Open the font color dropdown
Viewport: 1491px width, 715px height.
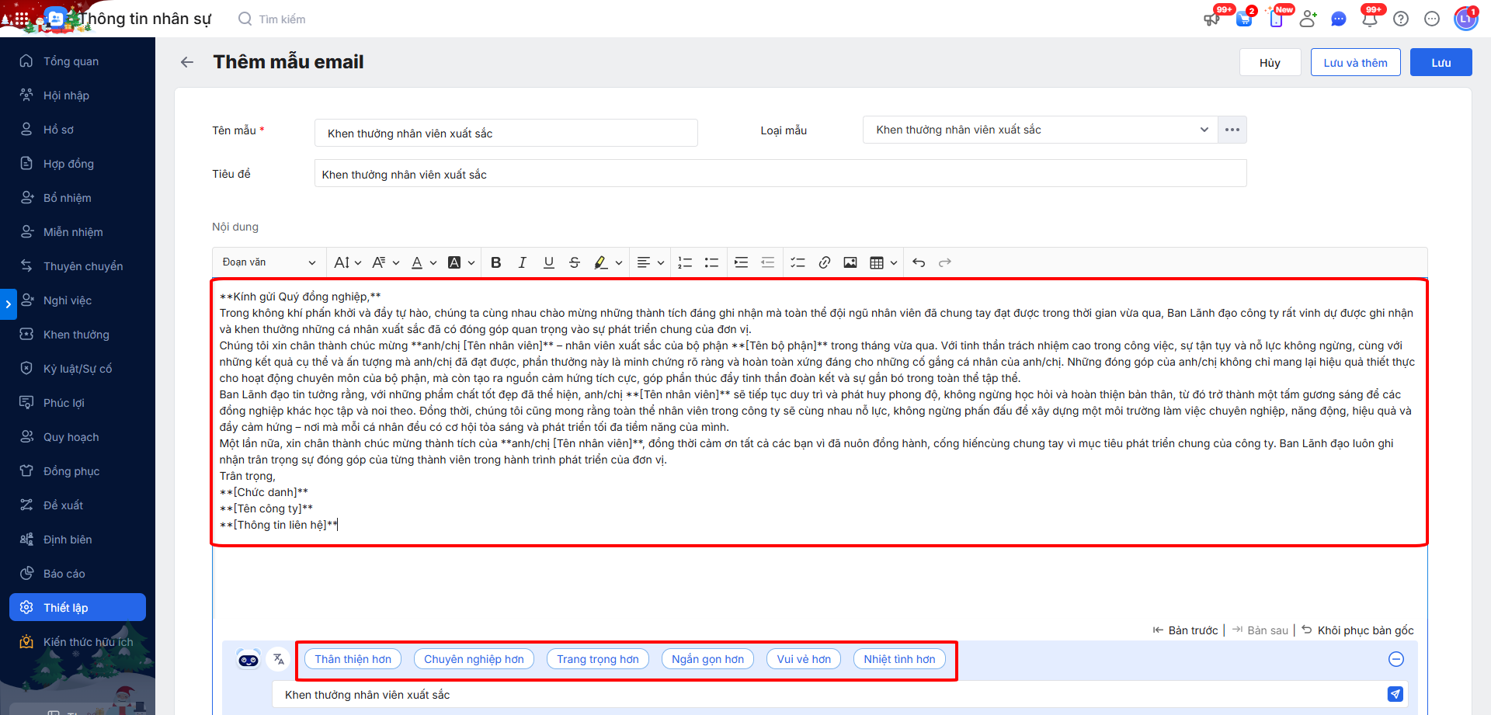coord(424,262)
